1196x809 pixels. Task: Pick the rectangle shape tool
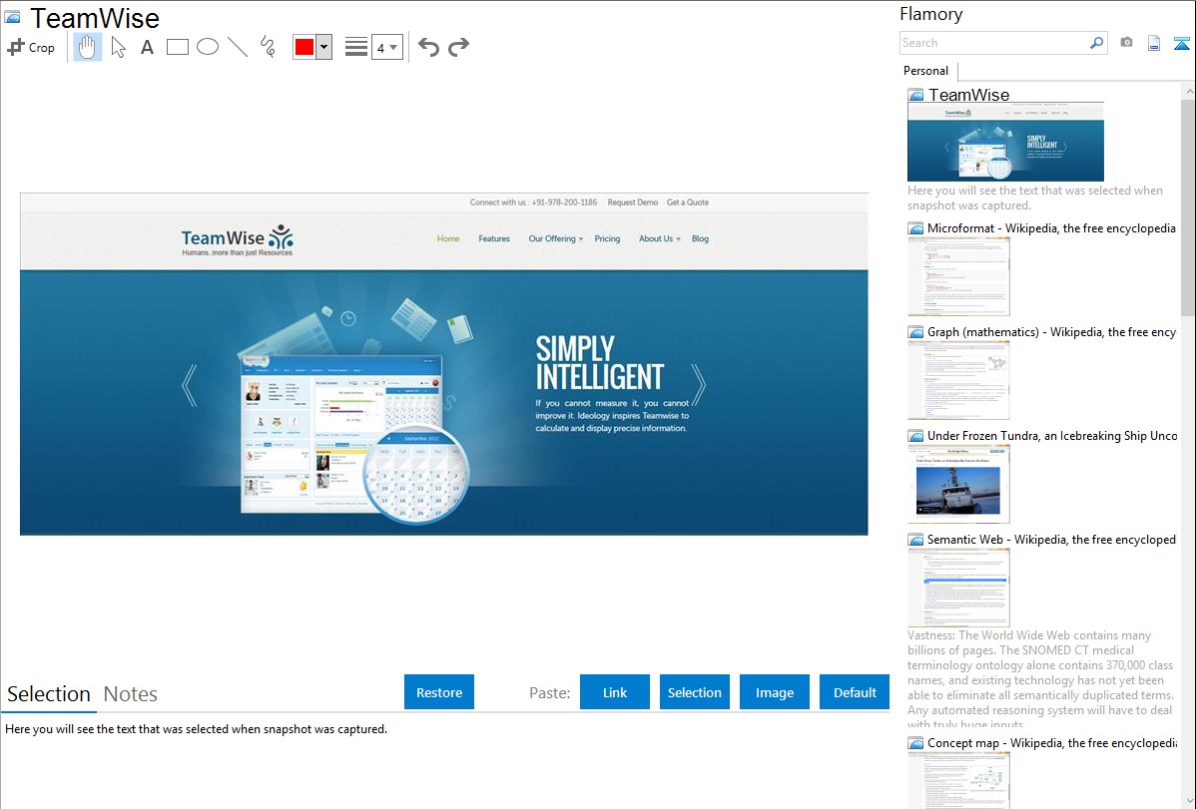tap(178, 47)
